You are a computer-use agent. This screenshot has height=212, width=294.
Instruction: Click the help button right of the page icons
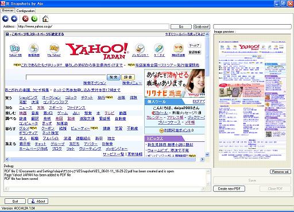point(194,45)
